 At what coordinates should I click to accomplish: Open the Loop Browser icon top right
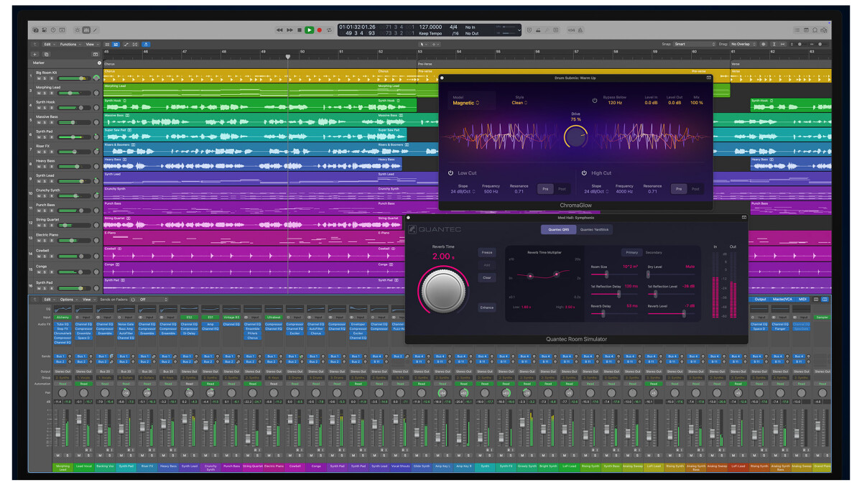tap(815, 30)
